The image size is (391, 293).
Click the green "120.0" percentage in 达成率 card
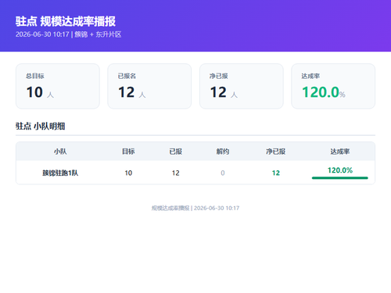point(321,92)
